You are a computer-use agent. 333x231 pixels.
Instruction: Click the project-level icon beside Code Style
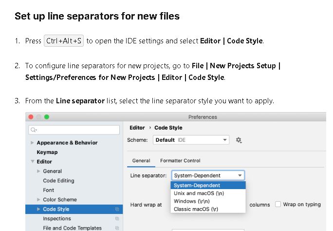pyautogui.click(x=117, y=209)
